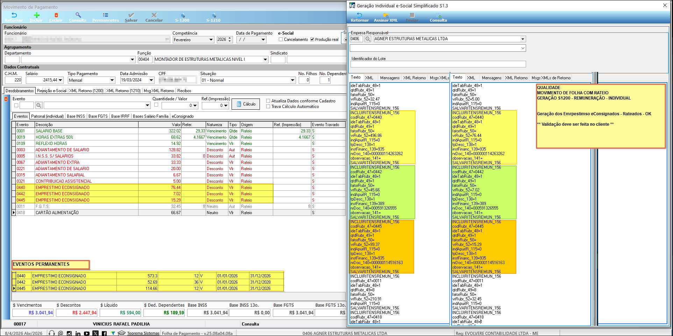Image resolution: width=673 pixels, height=336 pixels.
Task: Open the Consulta magnifier tool
Action: 78,15
